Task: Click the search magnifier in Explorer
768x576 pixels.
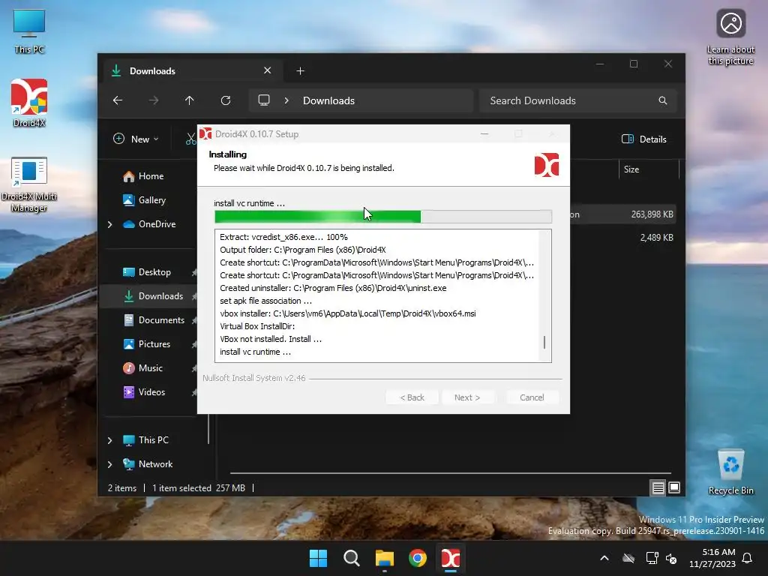Action: tap(663, 100)
